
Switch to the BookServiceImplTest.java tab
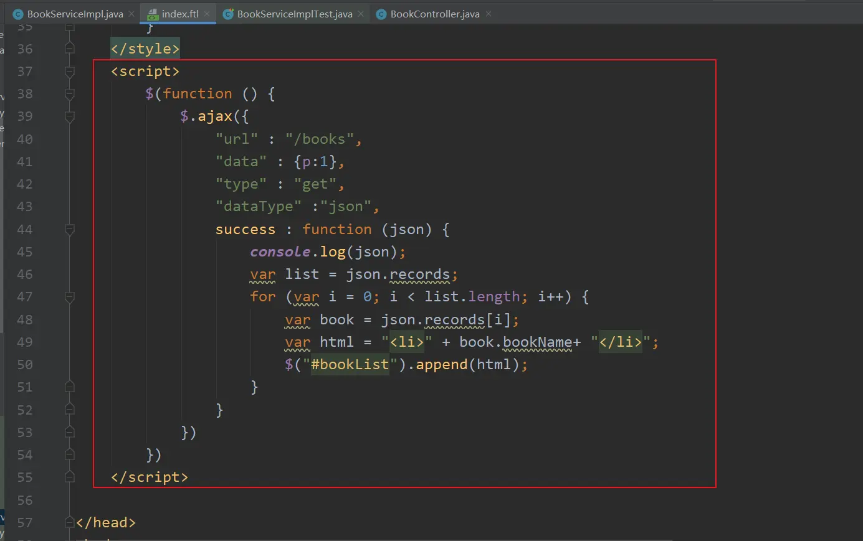[x=294, y=14]
